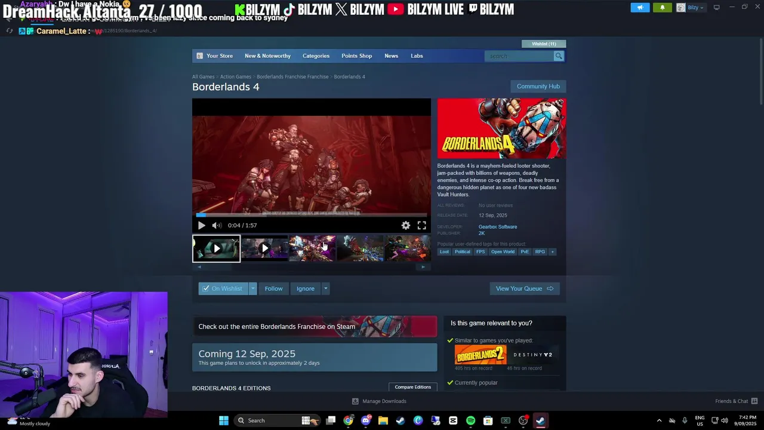Mute the trailer volume
This screenshot has width=764, height=430.
click(217, 225)
